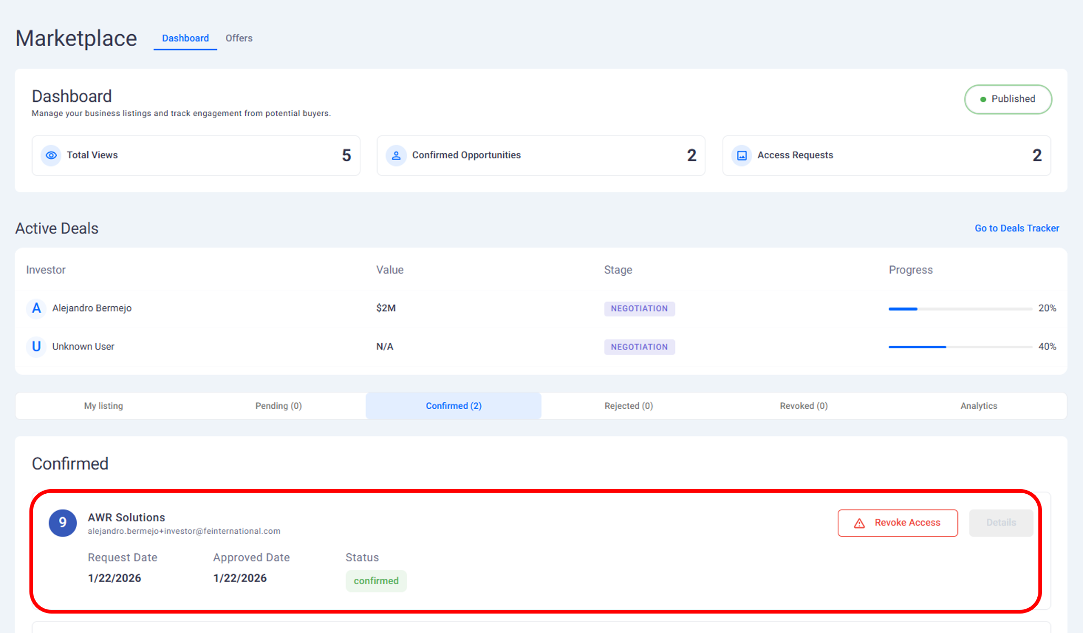Click the Total Views eye icon
This screenshot has width=1083, height=633.
[51, 155]
